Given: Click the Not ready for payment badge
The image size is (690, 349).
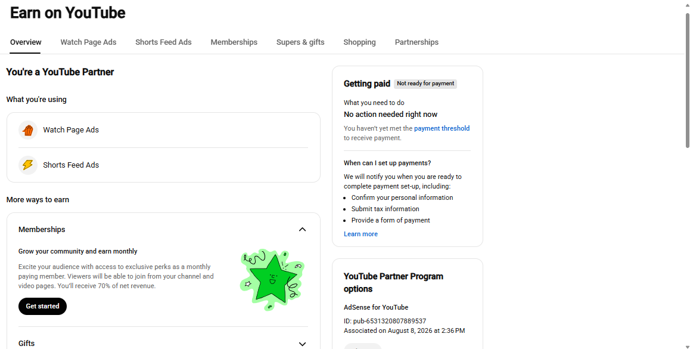Looking at the screenshot, I should click(425, 84).
